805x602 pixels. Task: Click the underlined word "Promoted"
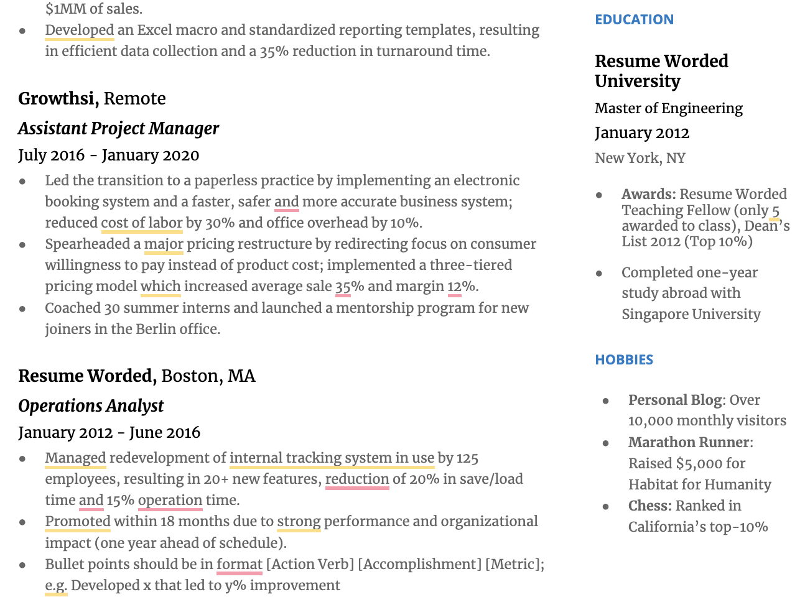(x=78, y=522)
